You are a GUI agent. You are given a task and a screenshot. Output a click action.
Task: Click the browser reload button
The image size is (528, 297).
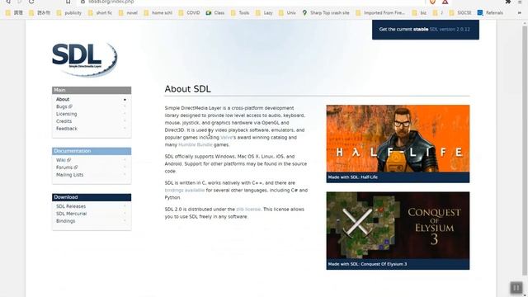pos(31,2)
